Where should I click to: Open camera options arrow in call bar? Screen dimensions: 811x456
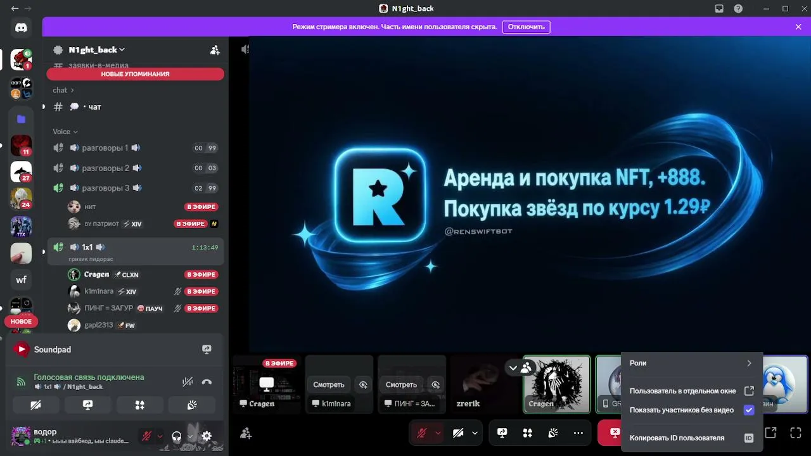tap(475, 433)
